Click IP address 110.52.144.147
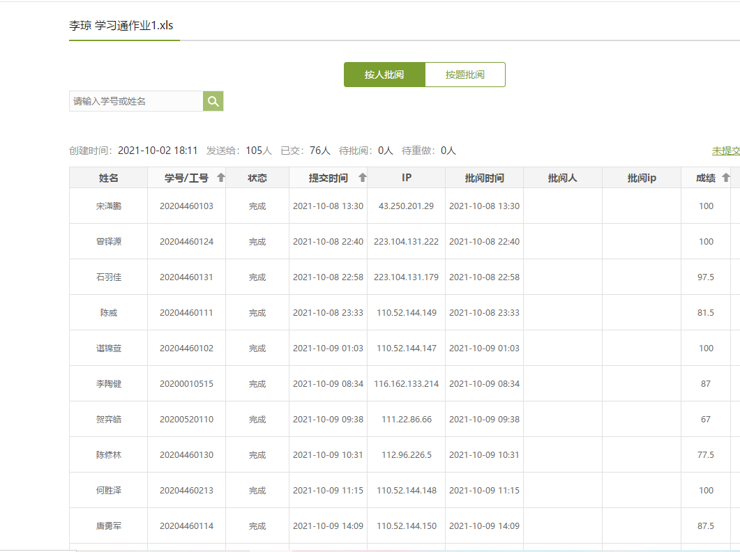Image resolution: width=740 pixels, height=552 pixels. [x=407, y=348]
